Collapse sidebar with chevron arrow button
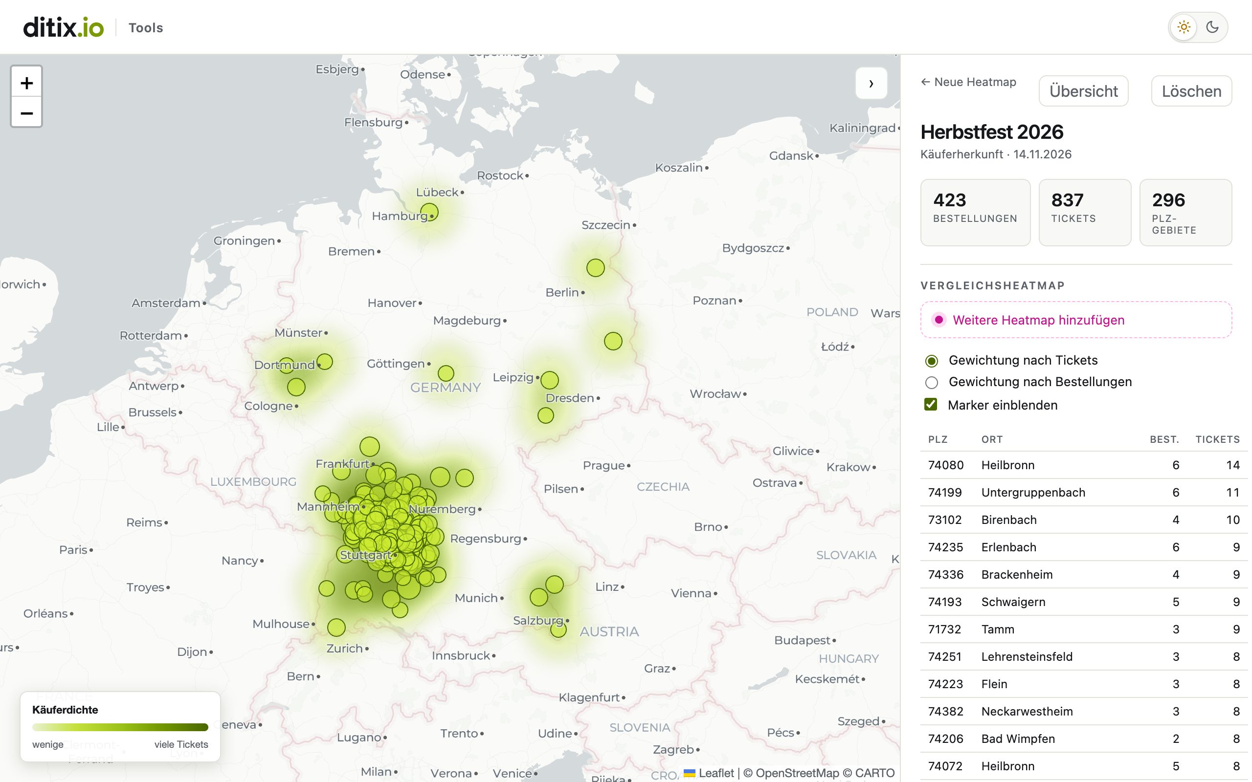1252x782 pixels. (871, 83)
